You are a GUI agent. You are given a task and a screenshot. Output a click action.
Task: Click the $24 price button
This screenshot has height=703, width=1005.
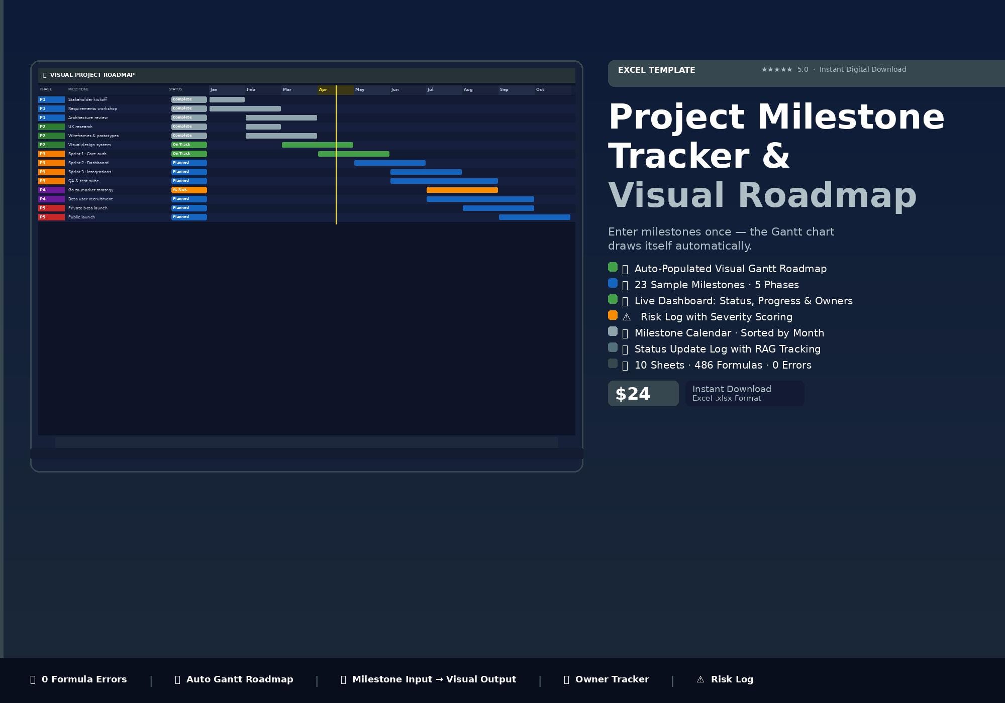pyautogui.click(x=643, y=393)
